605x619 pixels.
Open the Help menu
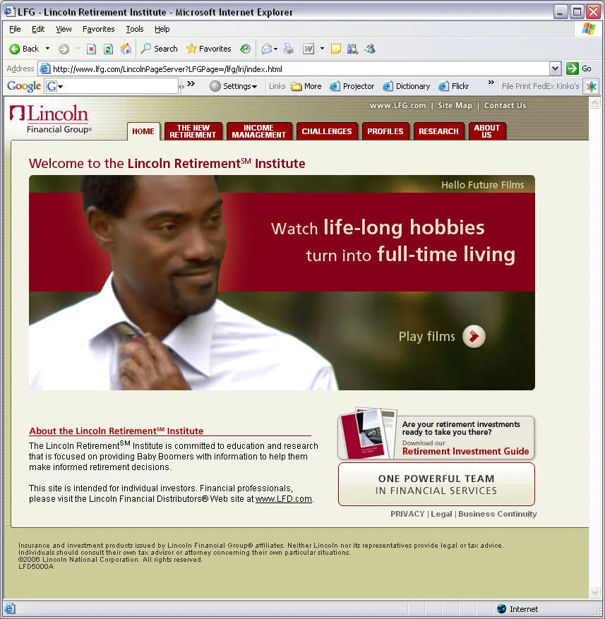coord(162,29)
